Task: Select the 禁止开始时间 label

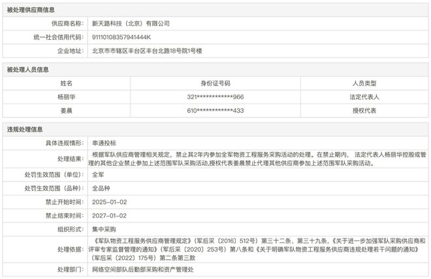Action: 65,202
